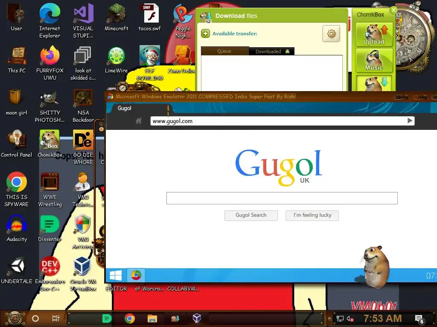This screenshot has width=437, height=327.
Task: Open the GO DIE WHORE desktop icon
Action: [x=83, y=147]
